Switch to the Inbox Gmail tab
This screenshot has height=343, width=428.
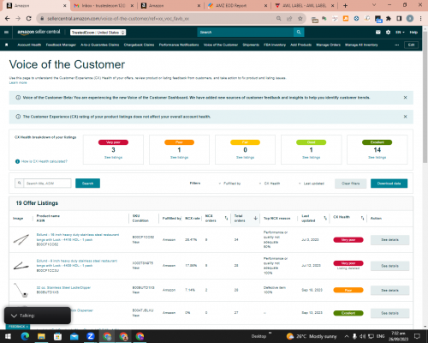103,6
